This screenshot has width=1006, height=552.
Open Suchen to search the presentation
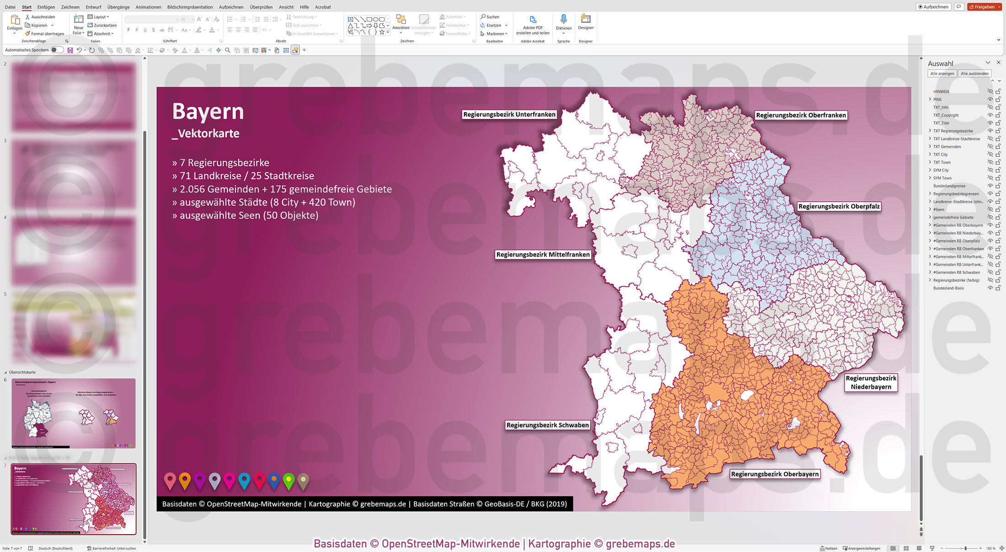(491, 16)
